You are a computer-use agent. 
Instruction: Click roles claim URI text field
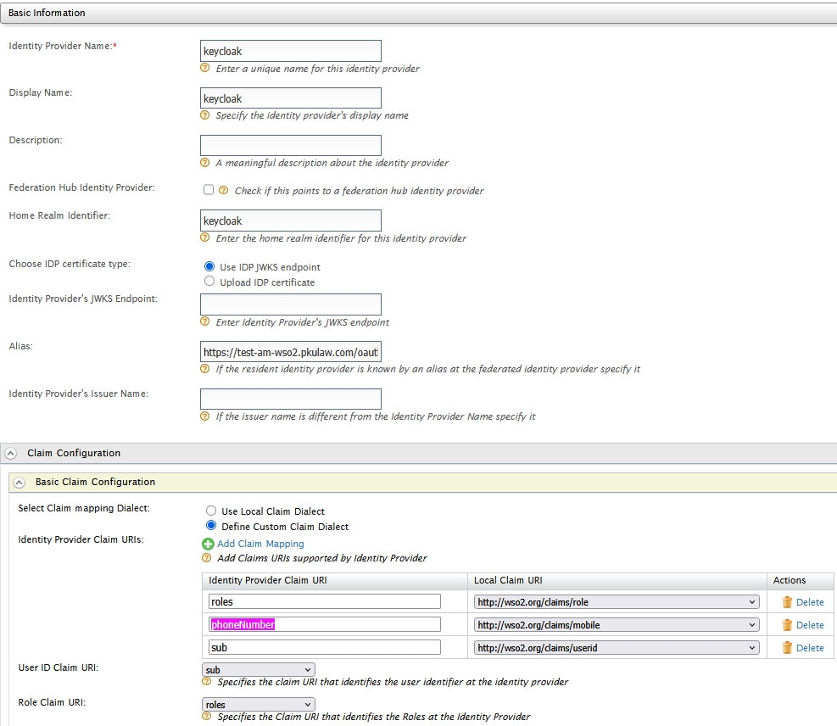pyautogui.click(x=325, y=601)
